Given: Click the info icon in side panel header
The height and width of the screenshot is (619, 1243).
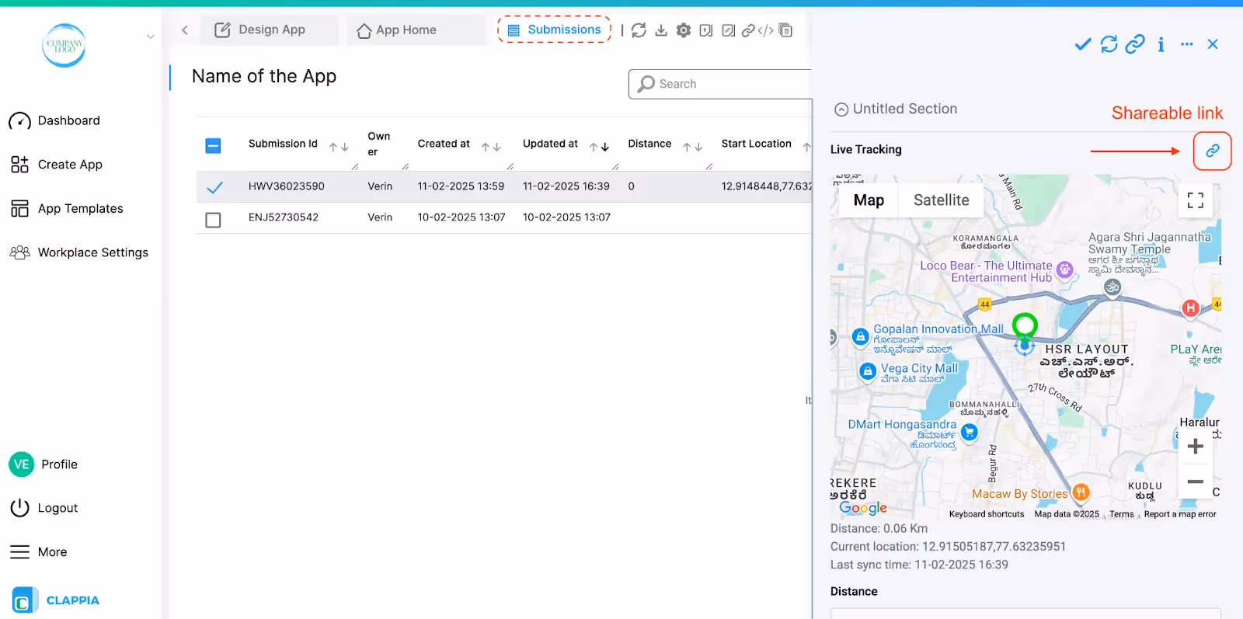Looking at the screenshot, I should coord(1161,44).
